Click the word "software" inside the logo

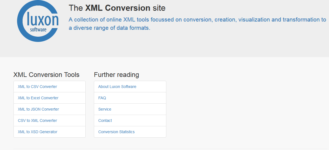[x=38, y=30]
